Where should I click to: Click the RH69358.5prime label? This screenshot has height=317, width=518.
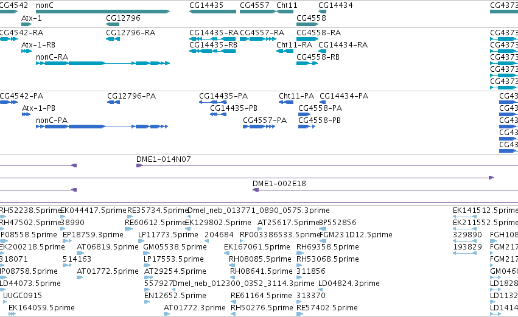327,247
